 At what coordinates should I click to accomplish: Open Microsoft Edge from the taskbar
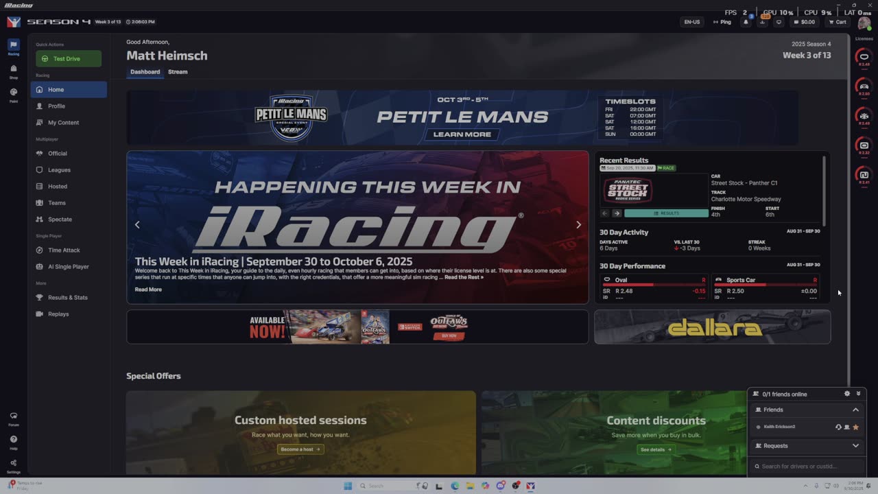(x=455, y=486)
